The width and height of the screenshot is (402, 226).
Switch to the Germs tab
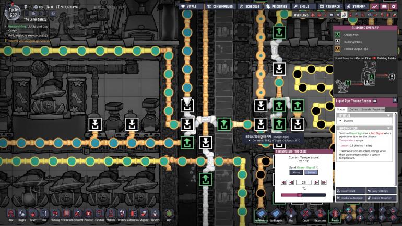pyautogui.click(x=353, y=109)
